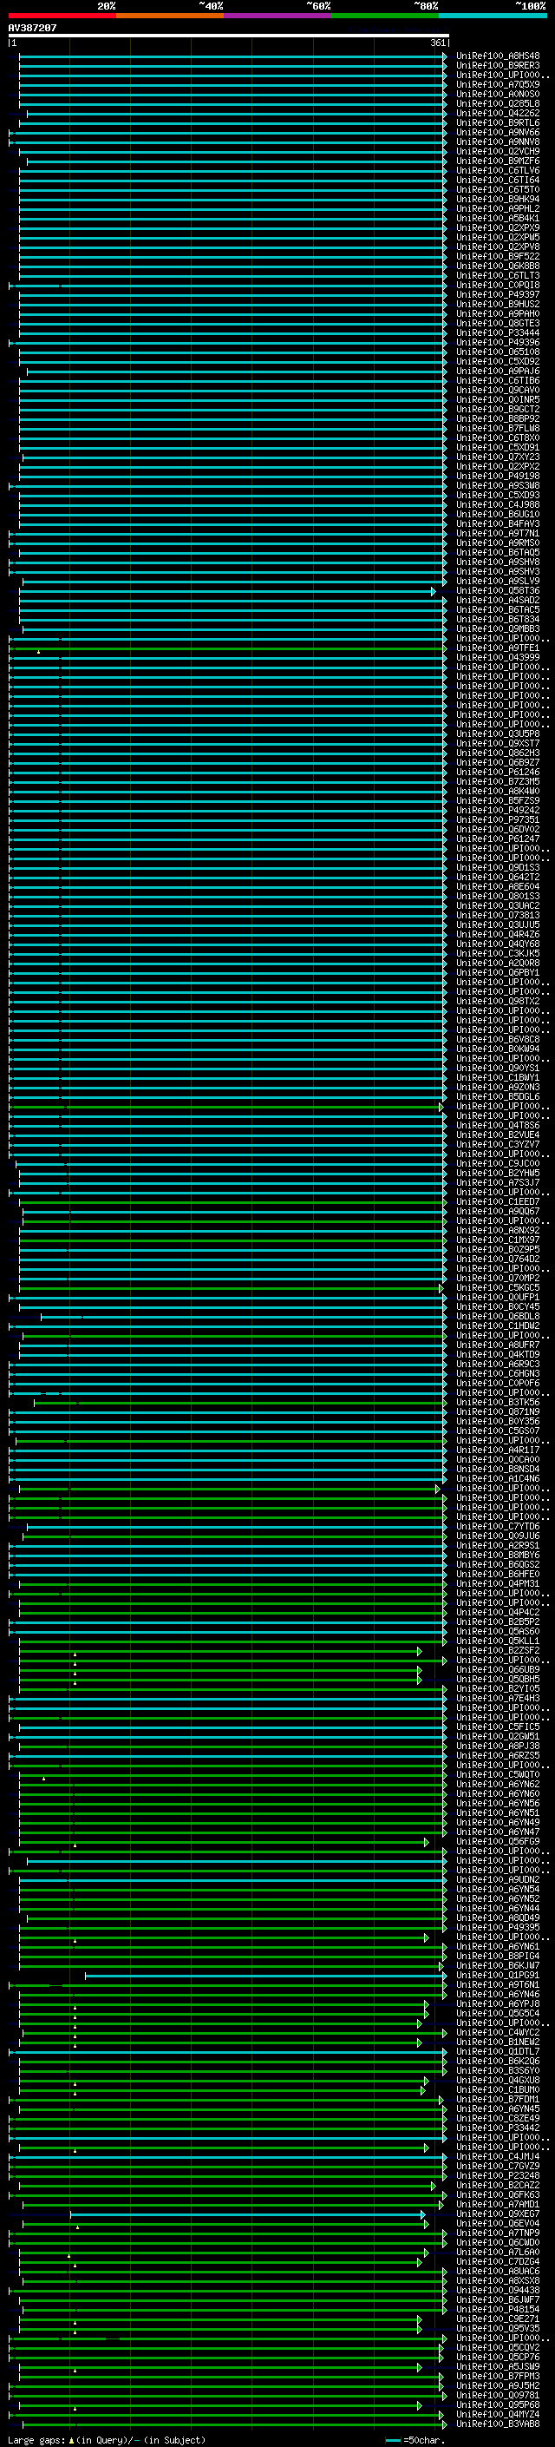555x2447 pixels.
Task: Open the UniRef100_P49397 entry
Action: tap(497, 294)
